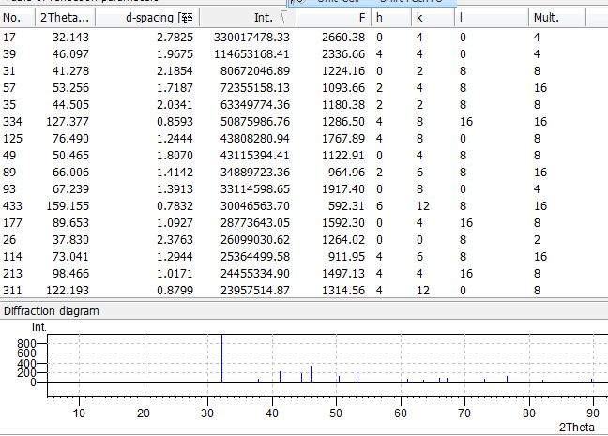Select reflection row number 93
608x436 pixels.
[x=304, y=189]
